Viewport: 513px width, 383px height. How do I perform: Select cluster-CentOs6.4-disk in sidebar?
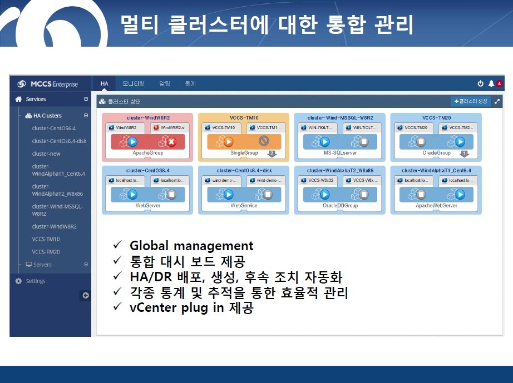coord(59,141)
